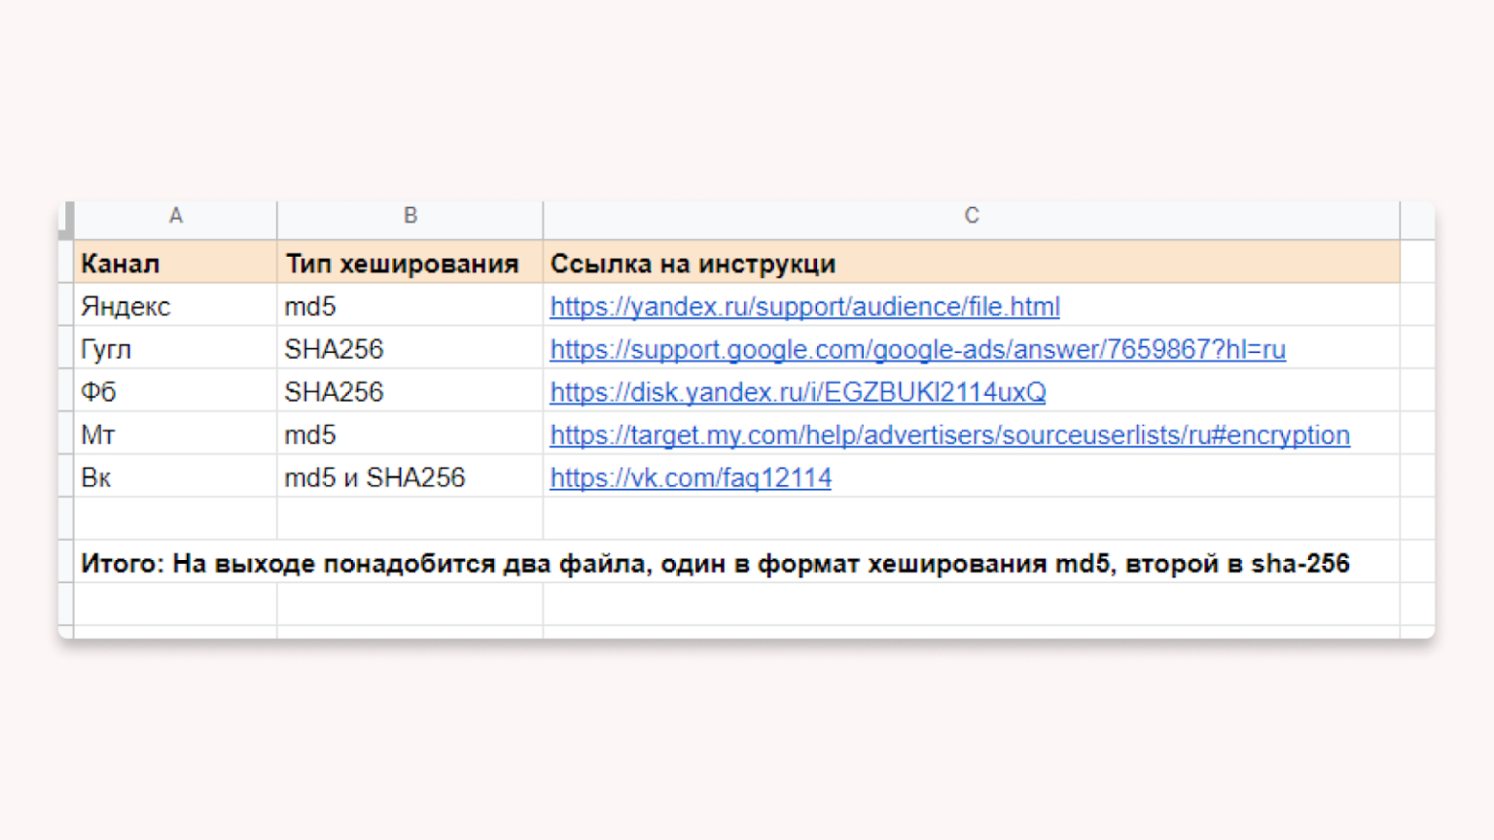Select the "Ссылка на инструкци" header cell

point(971,262)
